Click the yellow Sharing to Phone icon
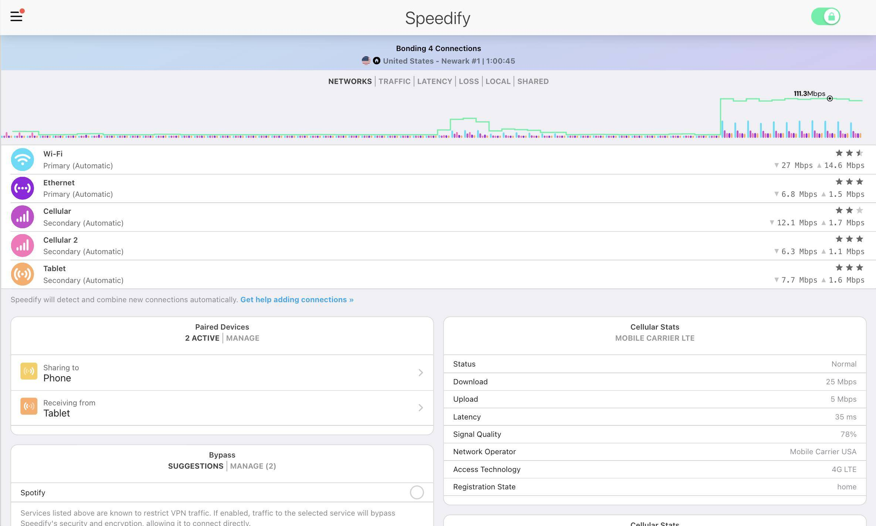Screen dimensions: 876x526 point(29,371)
